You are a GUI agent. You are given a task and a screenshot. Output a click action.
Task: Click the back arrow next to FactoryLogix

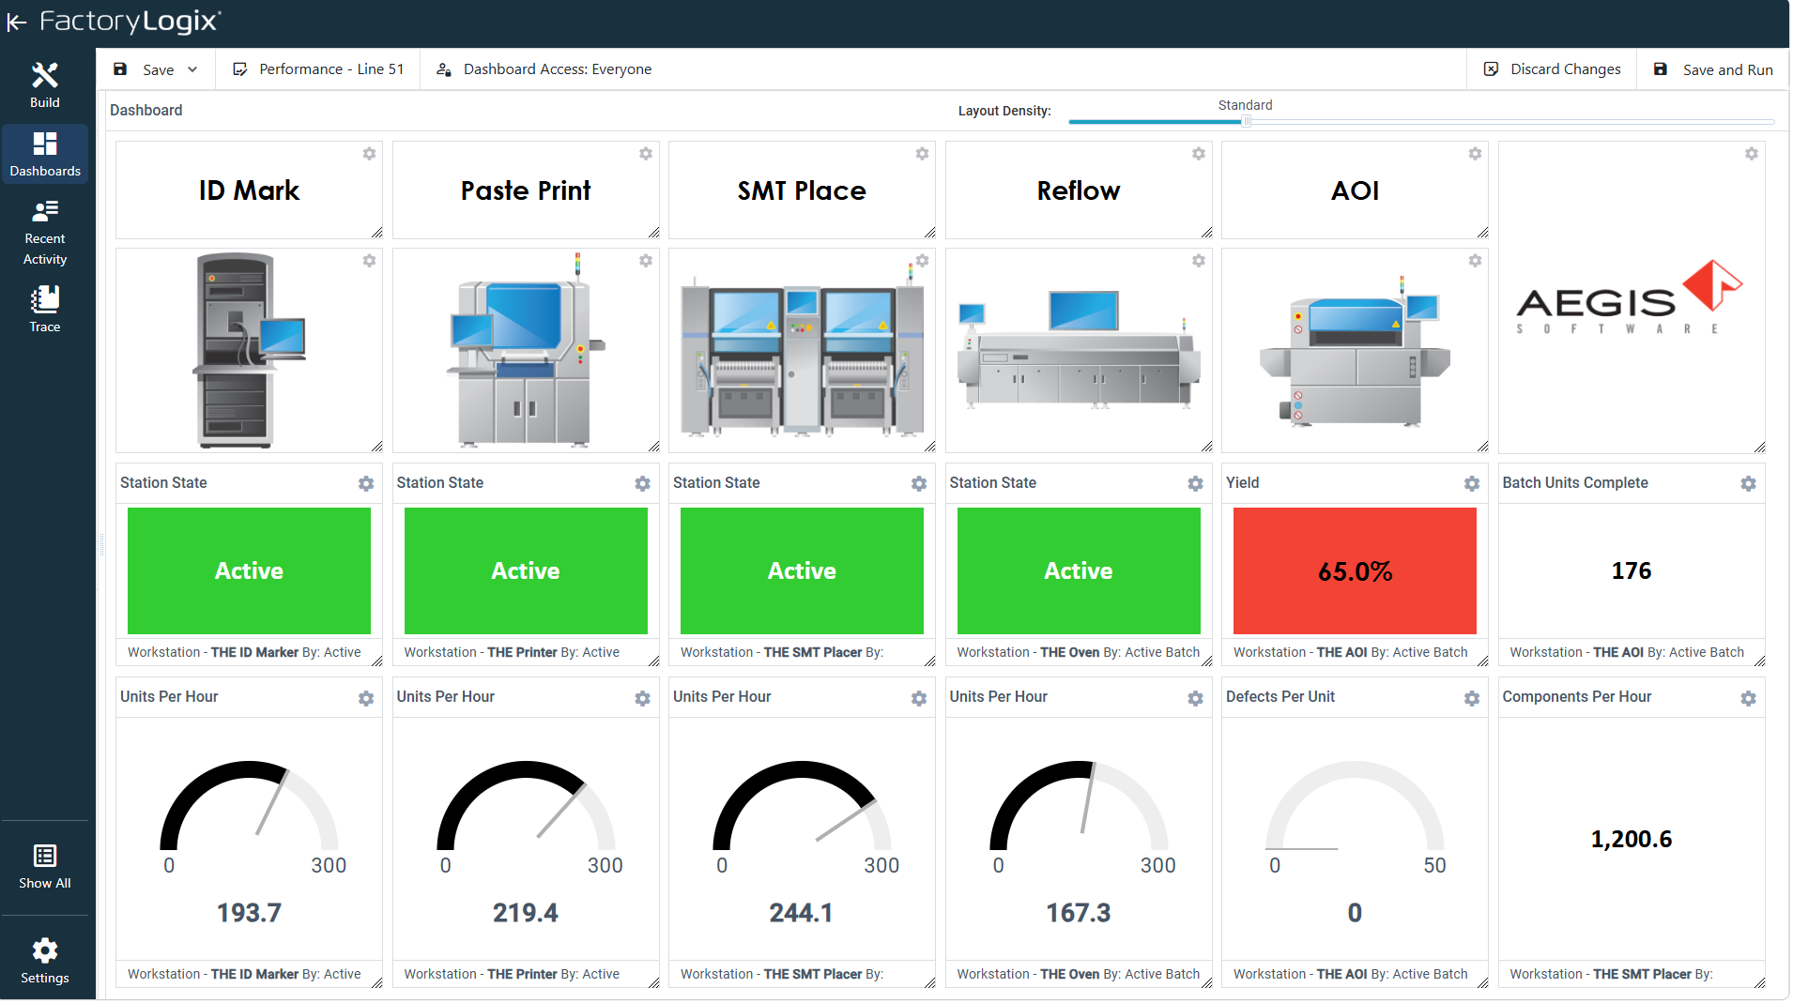pyautogui.click(x=17, y=23)
